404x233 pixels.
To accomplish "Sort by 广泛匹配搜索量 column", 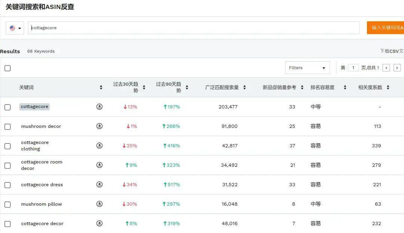I will click(x=244, y=88).
